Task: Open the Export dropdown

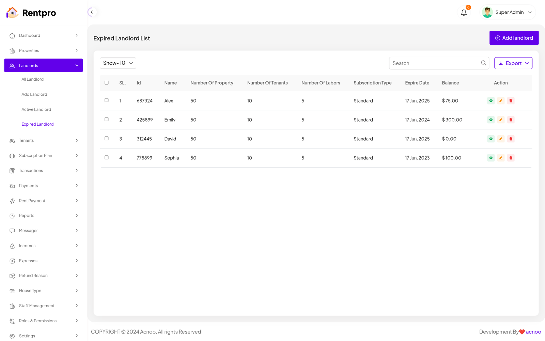Action: pyautogui.click(x=513, y=63)
